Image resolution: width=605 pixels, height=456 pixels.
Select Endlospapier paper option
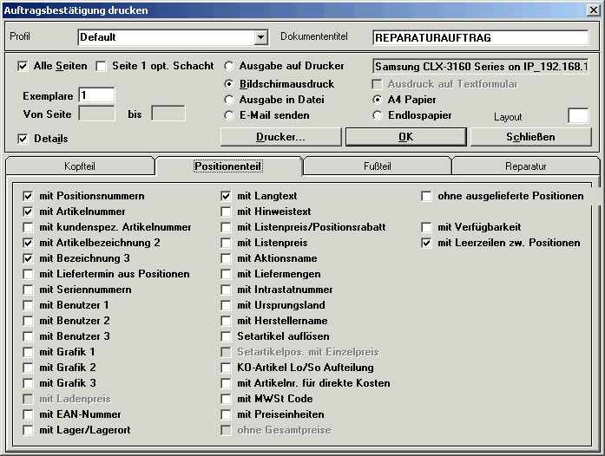[x=378, y=115]
